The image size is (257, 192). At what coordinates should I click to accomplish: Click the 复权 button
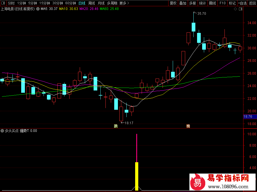[173, 3]
